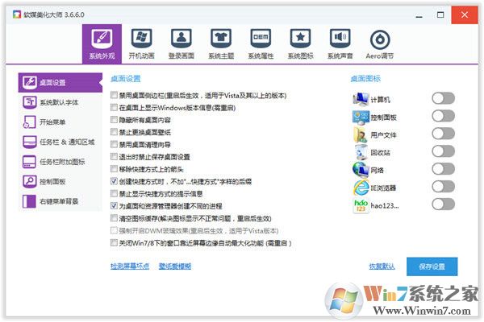Open the 壁纸猎手 link

175,266
